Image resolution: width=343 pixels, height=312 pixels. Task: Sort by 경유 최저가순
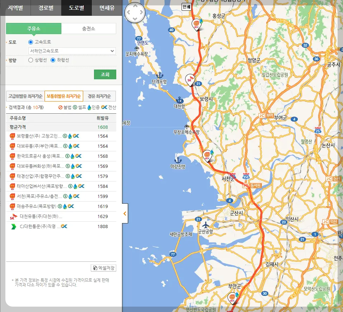pyautogui.click(x=99, y=96)
